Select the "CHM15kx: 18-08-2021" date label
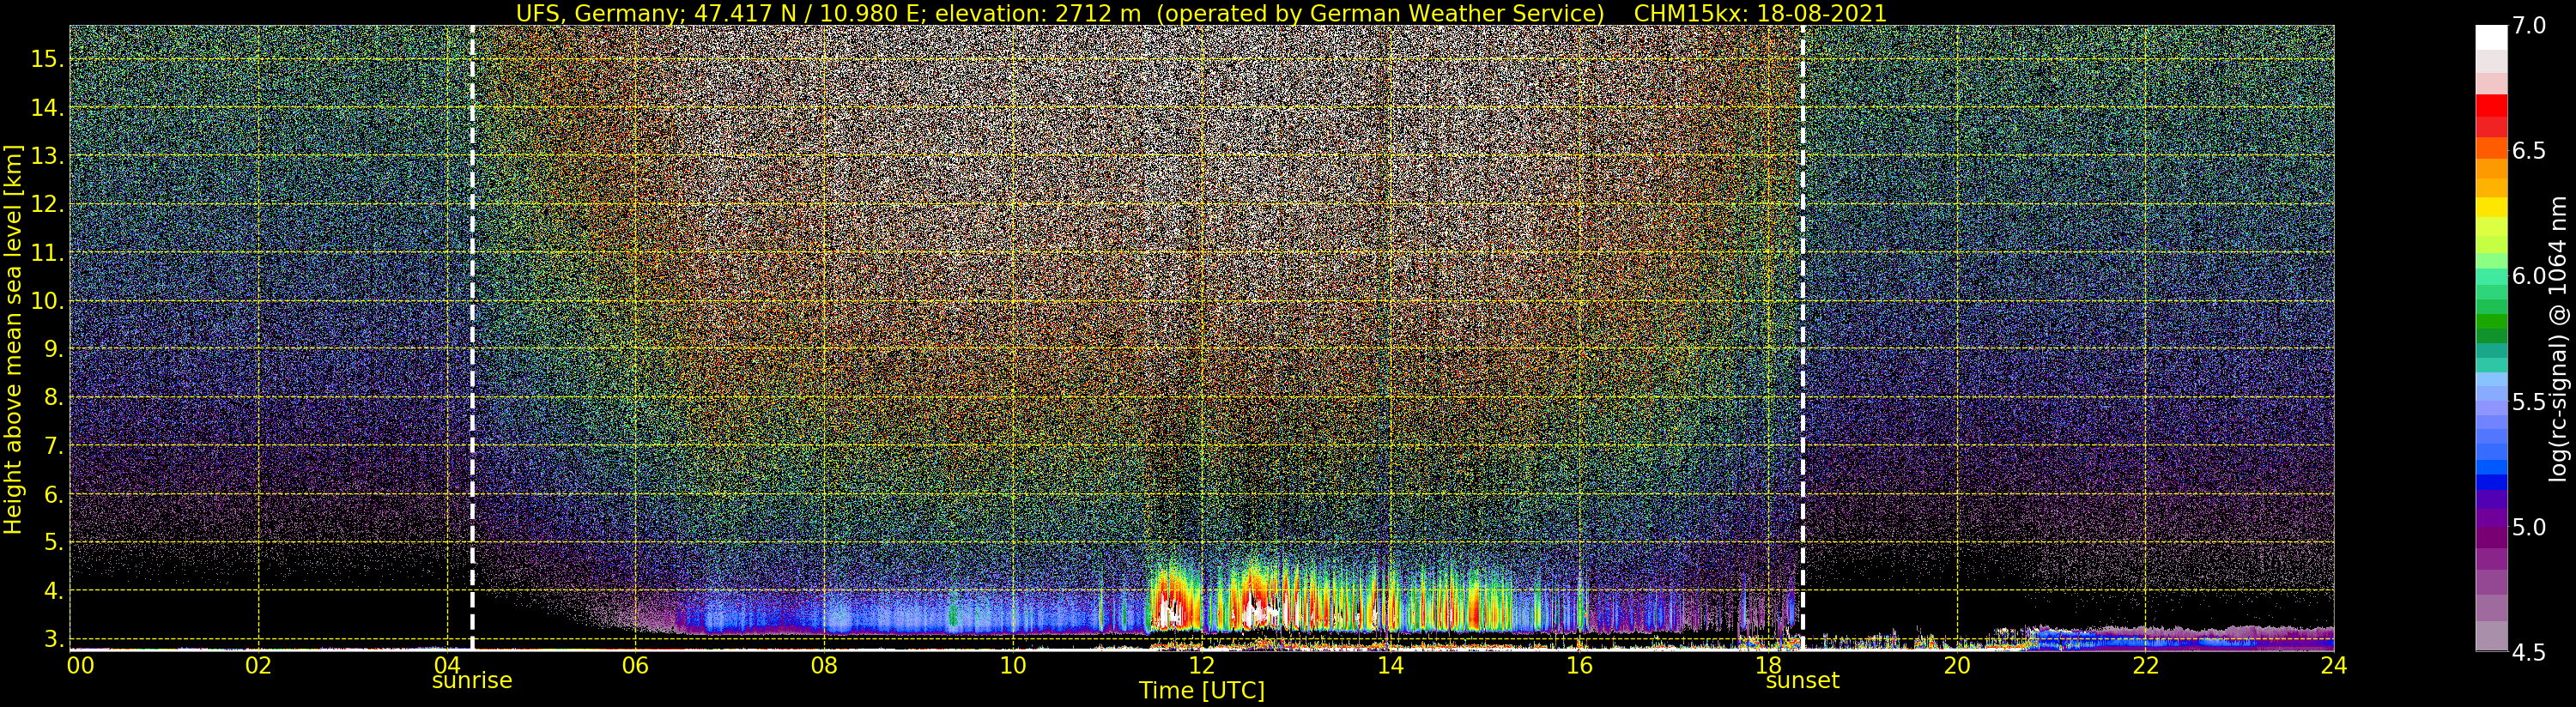2576x707 pixels. [x=1760, y=13]
